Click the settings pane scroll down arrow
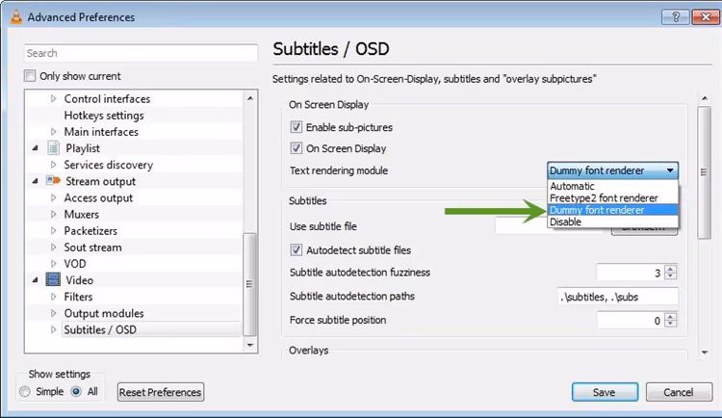This screenshot has width=722, height=418. click(x=705, y=353)
